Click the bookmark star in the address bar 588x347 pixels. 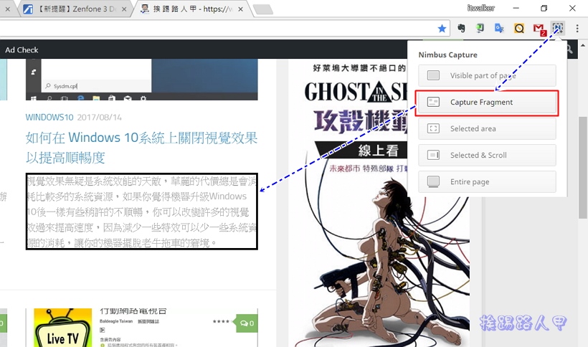pyautogui.click(x=442, y=29)
